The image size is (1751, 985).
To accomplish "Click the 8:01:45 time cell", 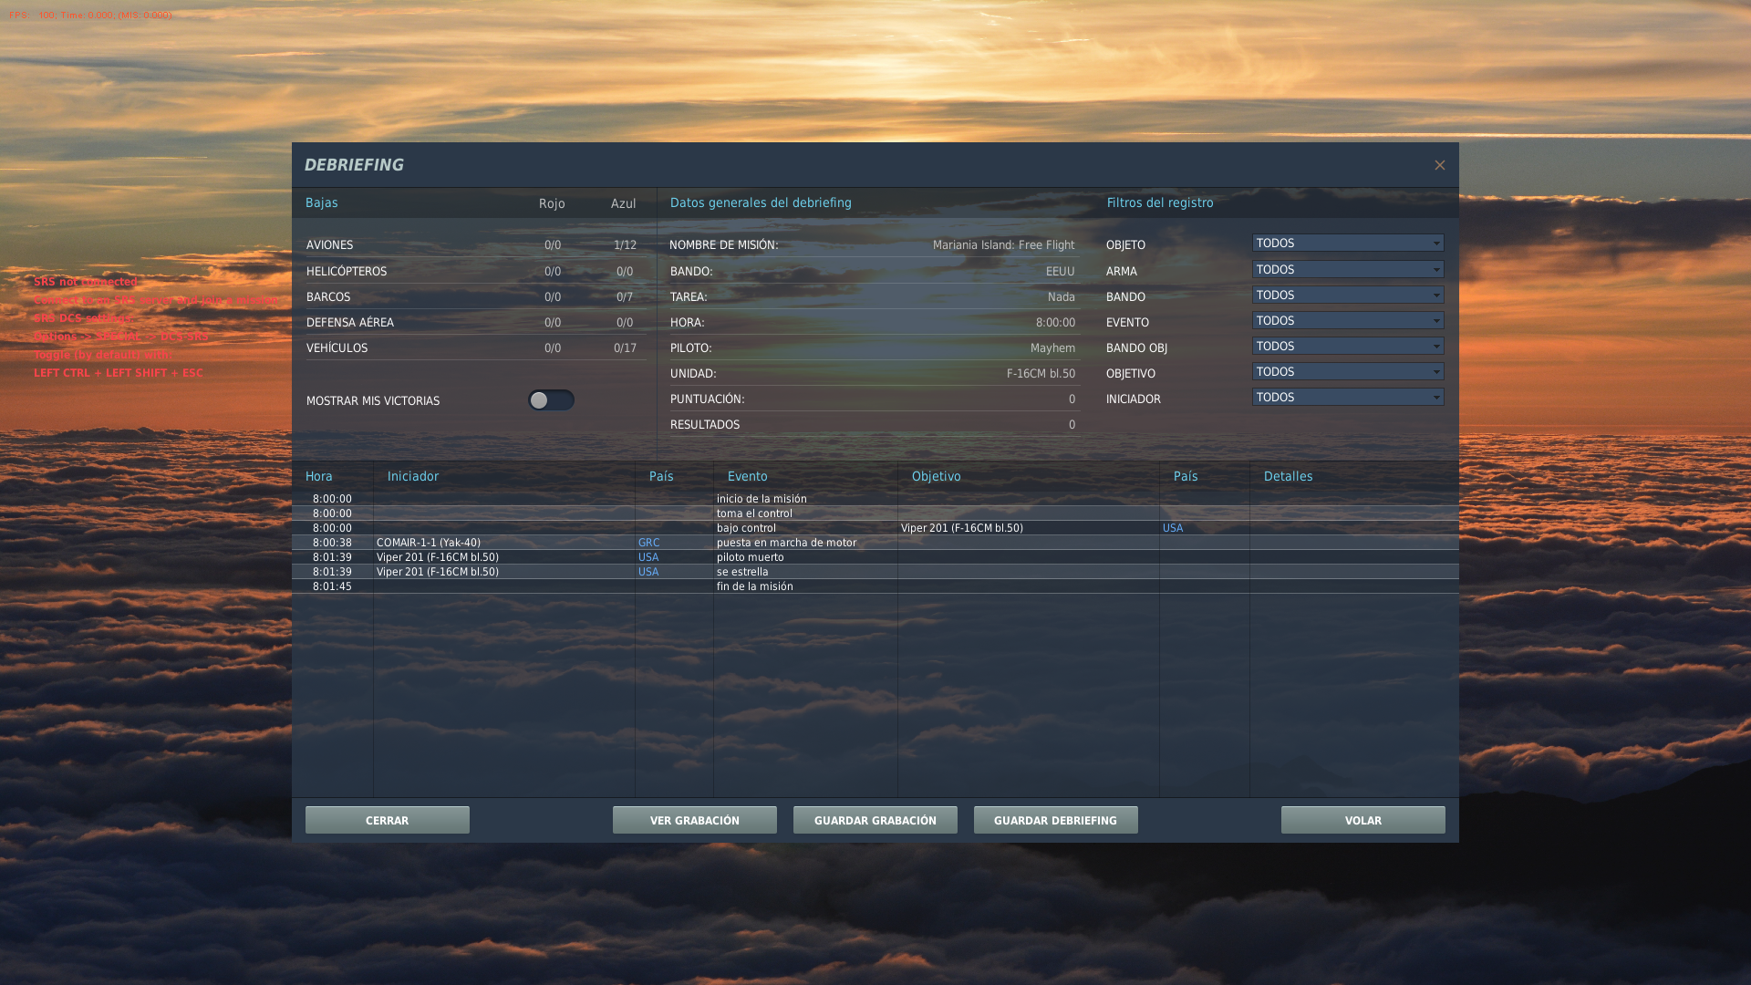I will click(332, 586).
